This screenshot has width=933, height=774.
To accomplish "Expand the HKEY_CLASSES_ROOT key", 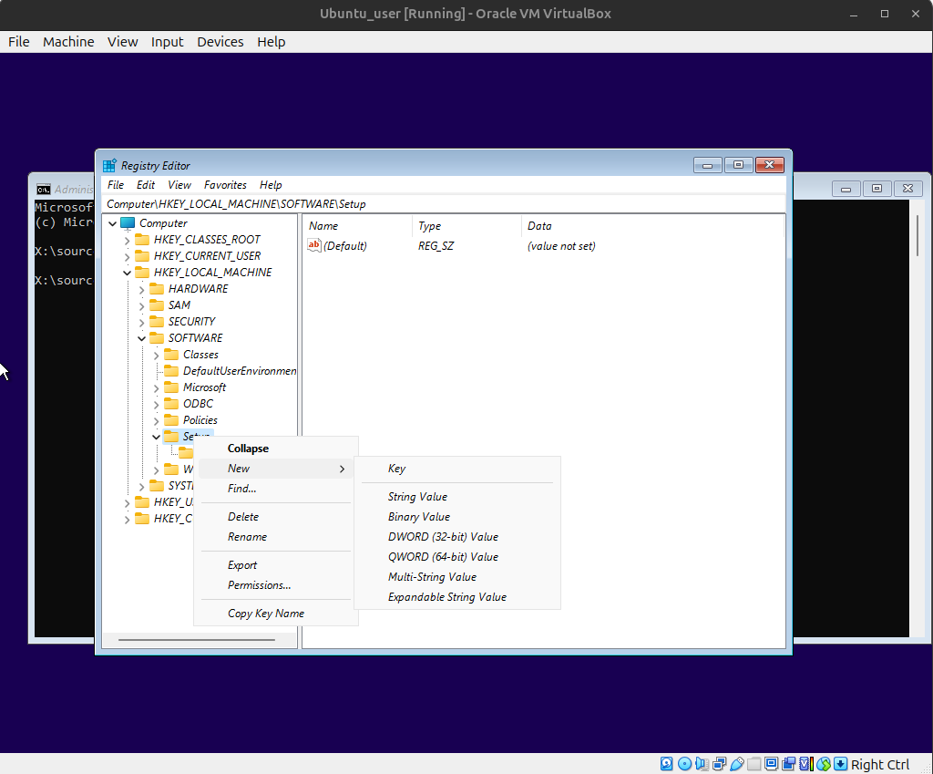I will (127, 241).
